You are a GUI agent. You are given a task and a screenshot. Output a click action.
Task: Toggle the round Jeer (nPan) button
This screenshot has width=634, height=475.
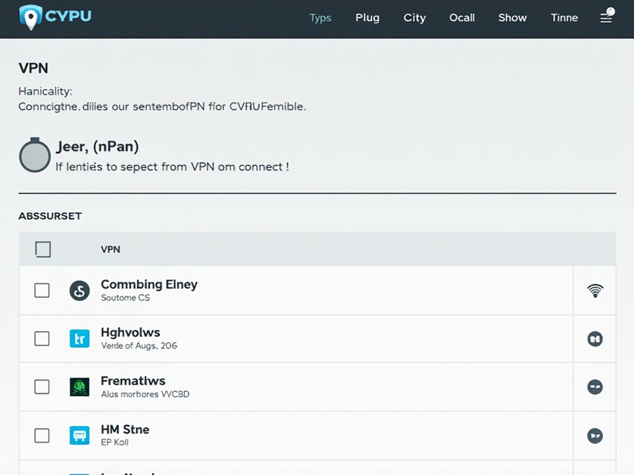(x=35, y=155)
